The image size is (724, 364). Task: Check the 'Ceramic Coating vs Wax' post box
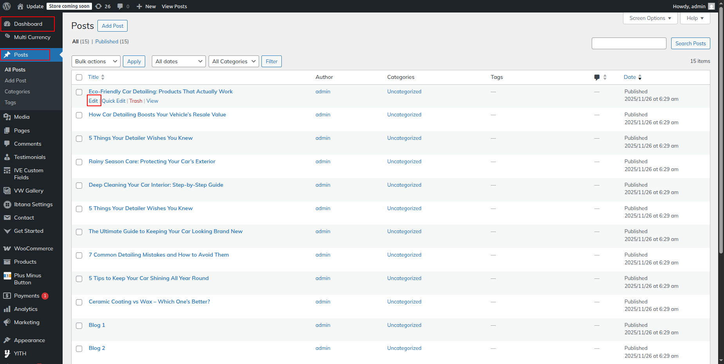pyautogui.click(x=79, y=302)
